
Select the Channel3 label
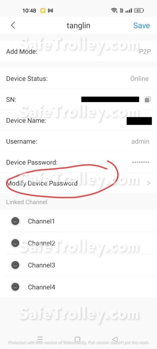41,265
